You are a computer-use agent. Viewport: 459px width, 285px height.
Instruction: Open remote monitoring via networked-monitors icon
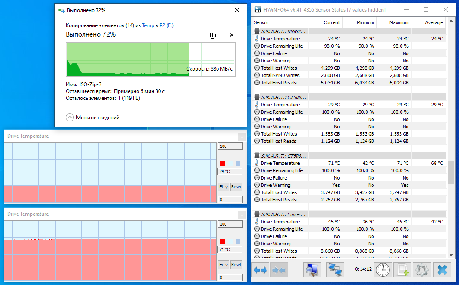[x=335, y=270]
